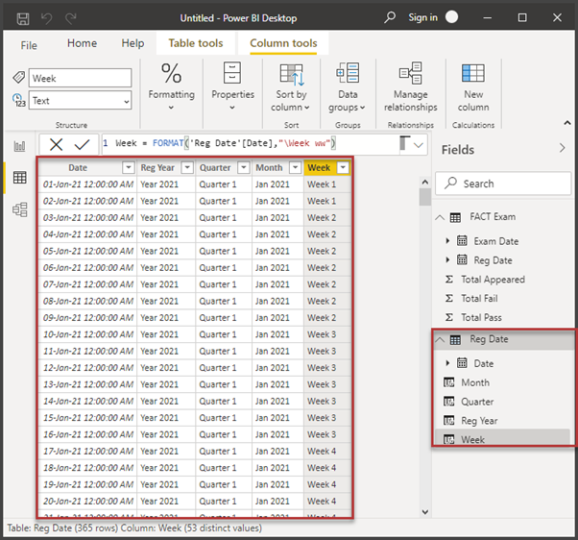Select the Month column header
Viewport: 578px width, 540px height.
pos(277,168)
